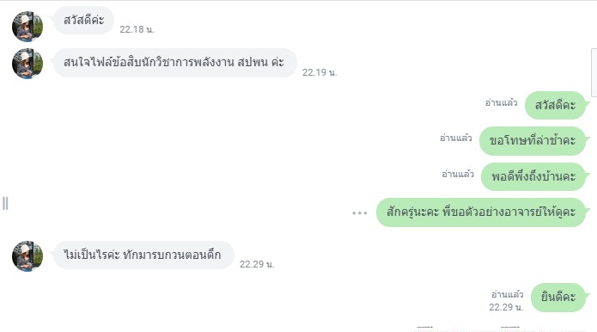Click the sender avatar beside the 22.18 greeting

pyautogui.click(x=27, y=27)
